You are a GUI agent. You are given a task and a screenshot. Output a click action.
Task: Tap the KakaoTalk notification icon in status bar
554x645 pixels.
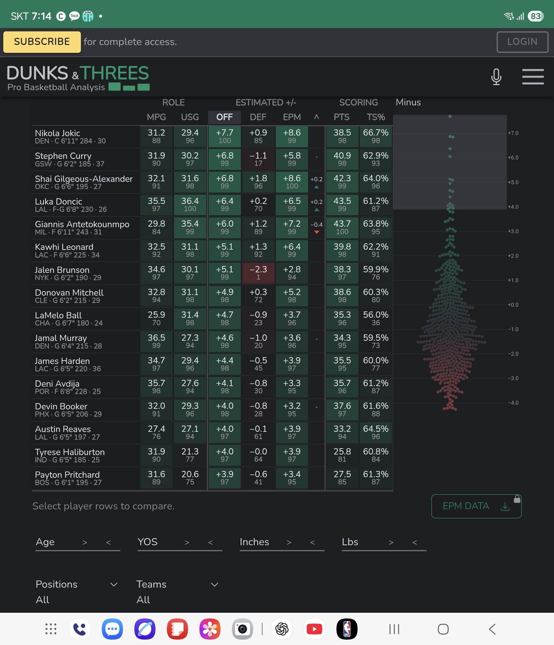(74, 16)
